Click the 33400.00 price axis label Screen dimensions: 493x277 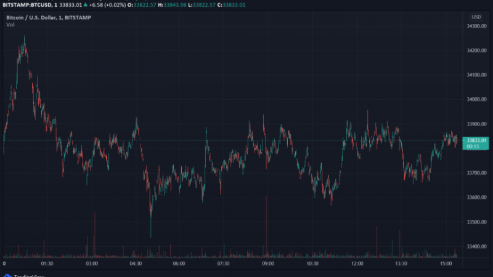476,247
